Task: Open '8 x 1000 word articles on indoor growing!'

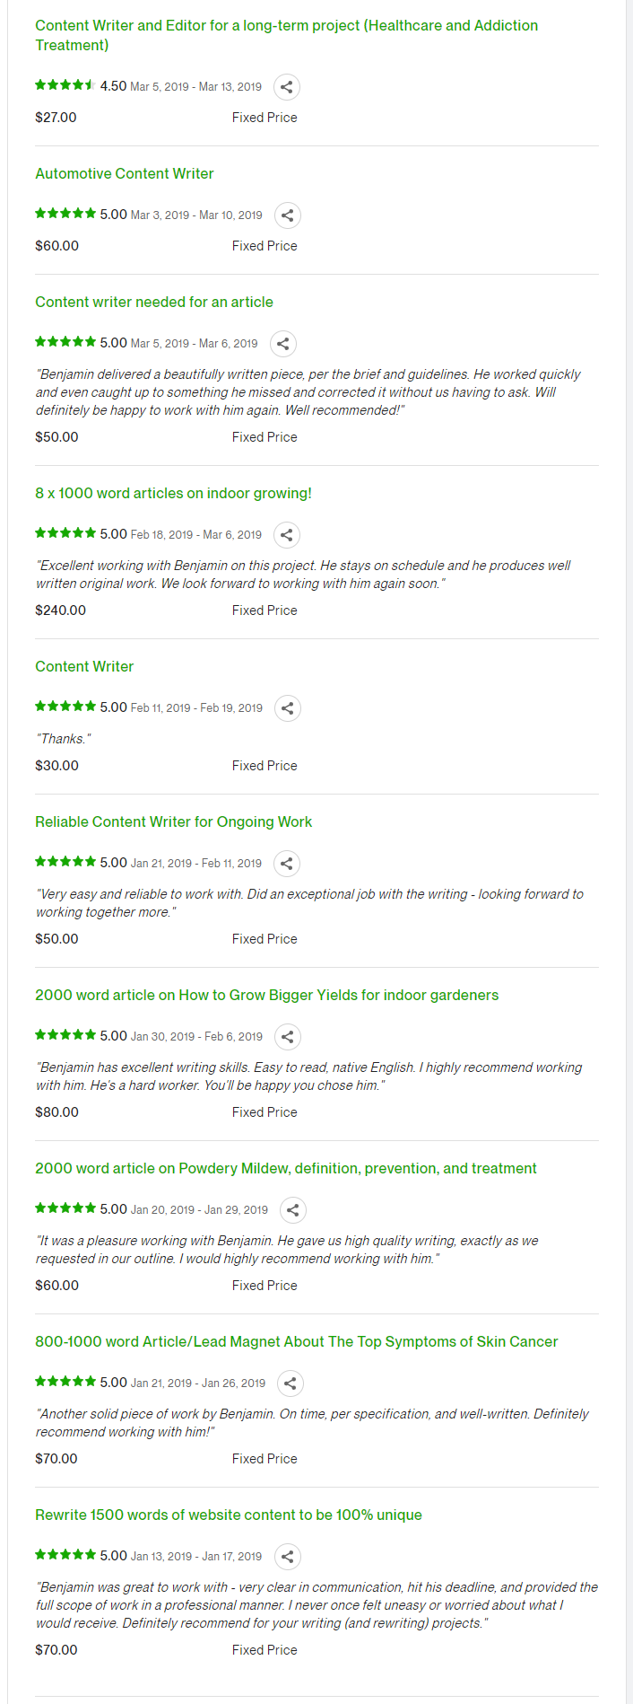Action: (x=173, y=493)
